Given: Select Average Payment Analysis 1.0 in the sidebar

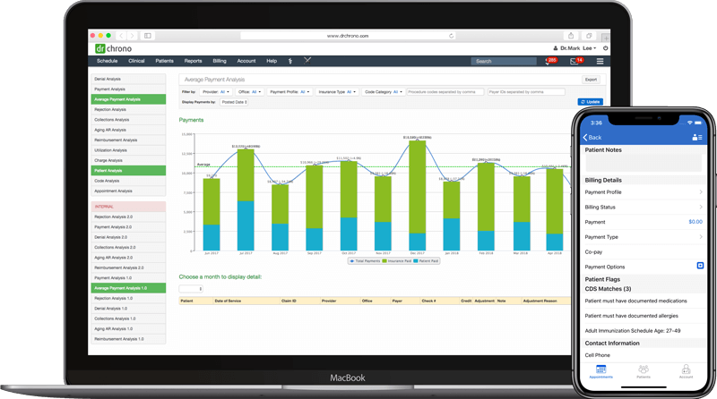Looking at the screenshot, I should 128,288.
